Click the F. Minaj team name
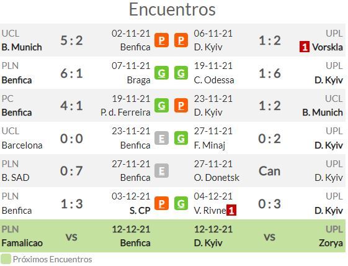 [210, 145]
